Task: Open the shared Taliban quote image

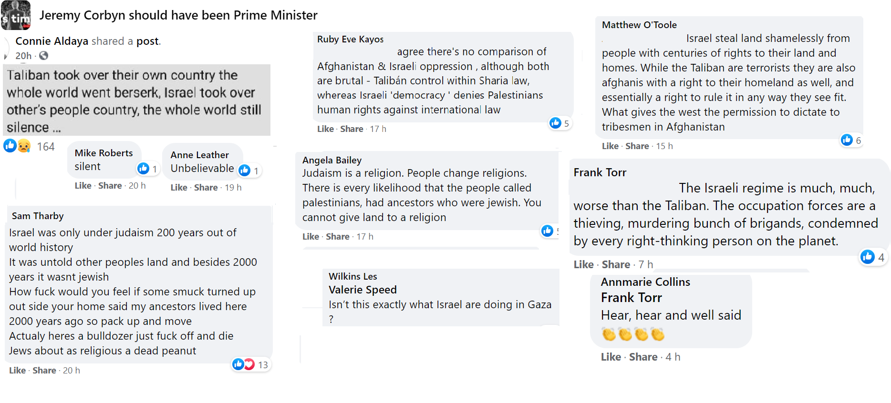Action: click(137, 100)
